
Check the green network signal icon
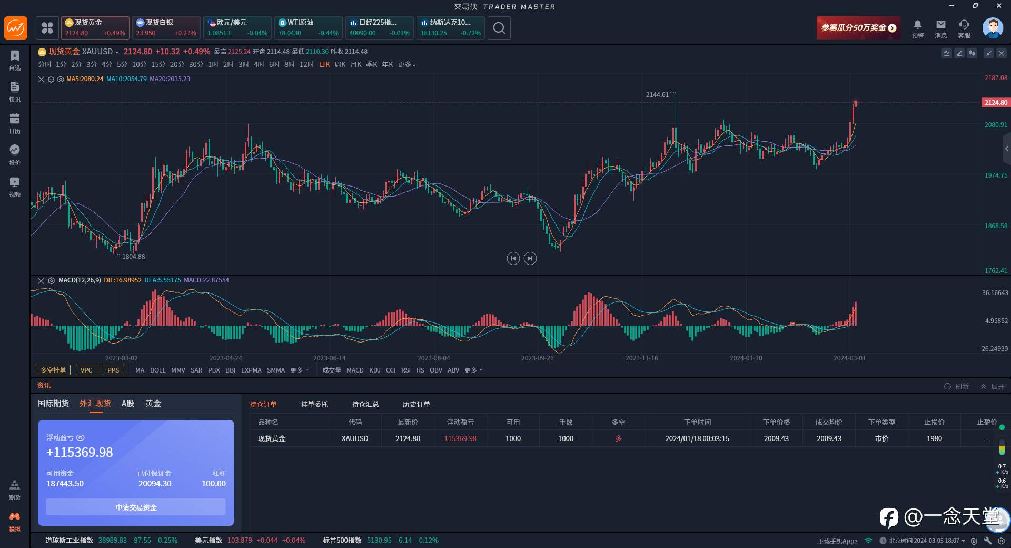tap(868, 541)
